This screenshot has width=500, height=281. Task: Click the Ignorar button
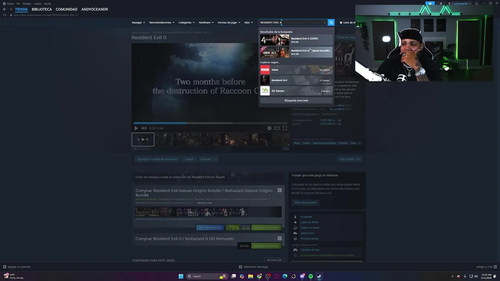(x=205, y=159)
